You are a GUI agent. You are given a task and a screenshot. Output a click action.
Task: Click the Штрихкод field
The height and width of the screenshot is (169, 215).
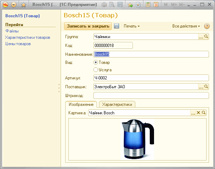[x=151, y=95]
